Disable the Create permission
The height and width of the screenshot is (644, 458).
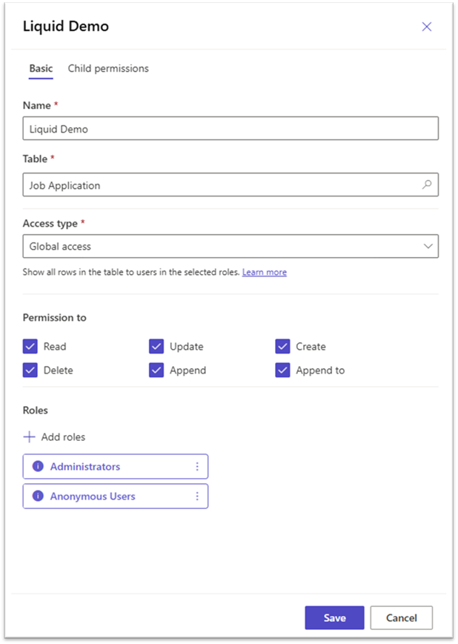282,346
